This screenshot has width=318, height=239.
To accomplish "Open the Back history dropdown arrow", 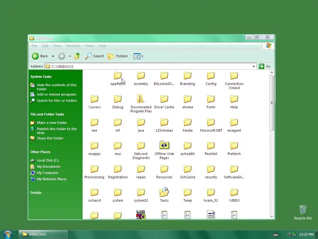I will tap(53, 56).
